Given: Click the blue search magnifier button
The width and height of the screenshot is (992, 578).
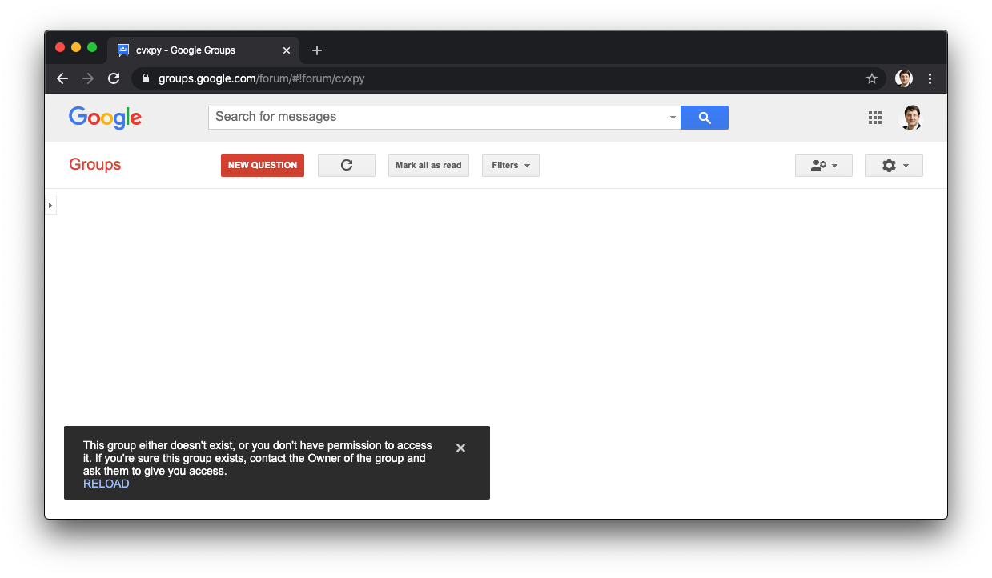Looking at the screenshot, I should pyautogui.click(x=705, y=118).
